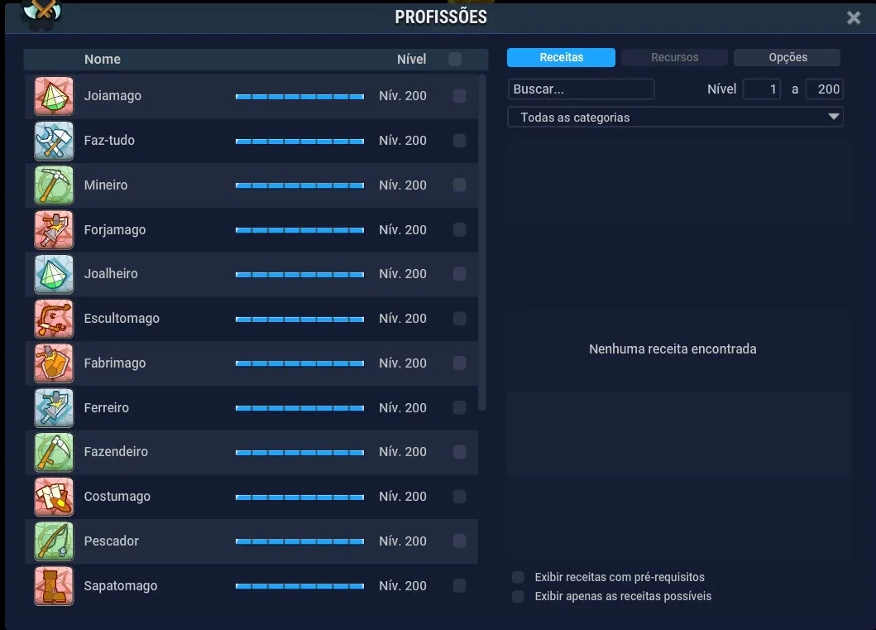The image size is (876, 630).
Task: Click the Pescador experience bar
Action: click(299, 541)
